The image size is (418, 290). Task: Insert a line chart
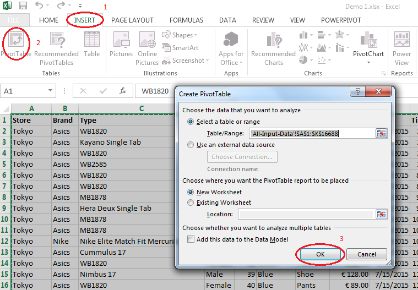click(306, 48)
